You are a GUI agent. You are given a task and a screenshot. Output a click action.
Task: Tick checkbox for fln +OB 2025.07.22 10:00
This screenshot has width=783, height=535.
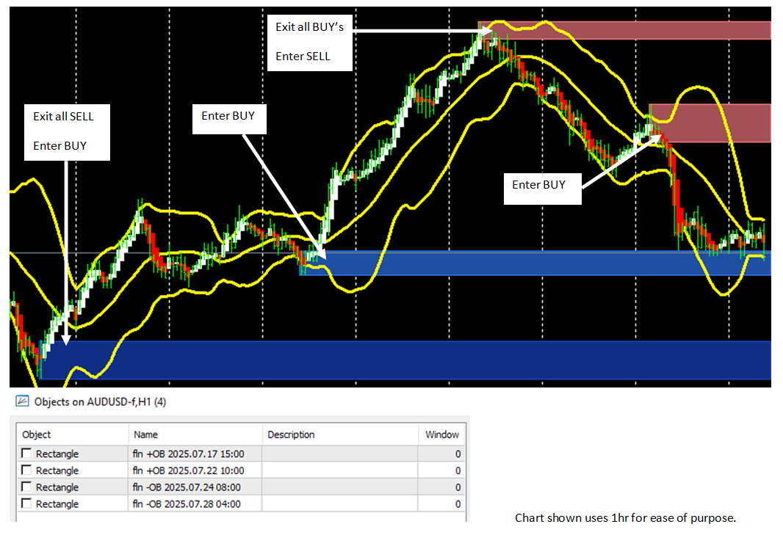tap(26, 470)
